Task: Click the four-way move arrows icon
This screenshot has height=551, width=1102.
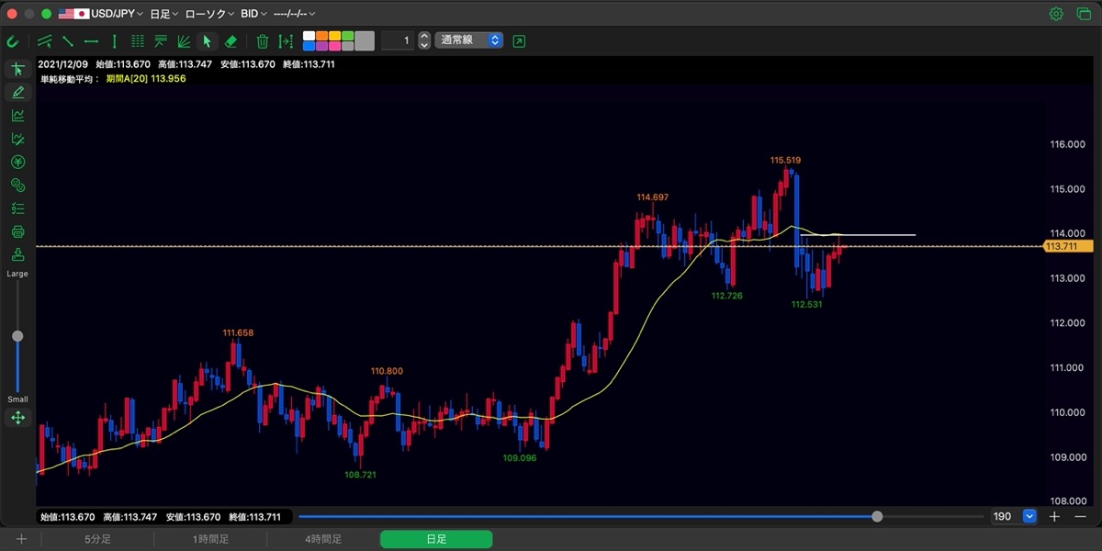Action: pyautogui.click(x=17, y=418)
